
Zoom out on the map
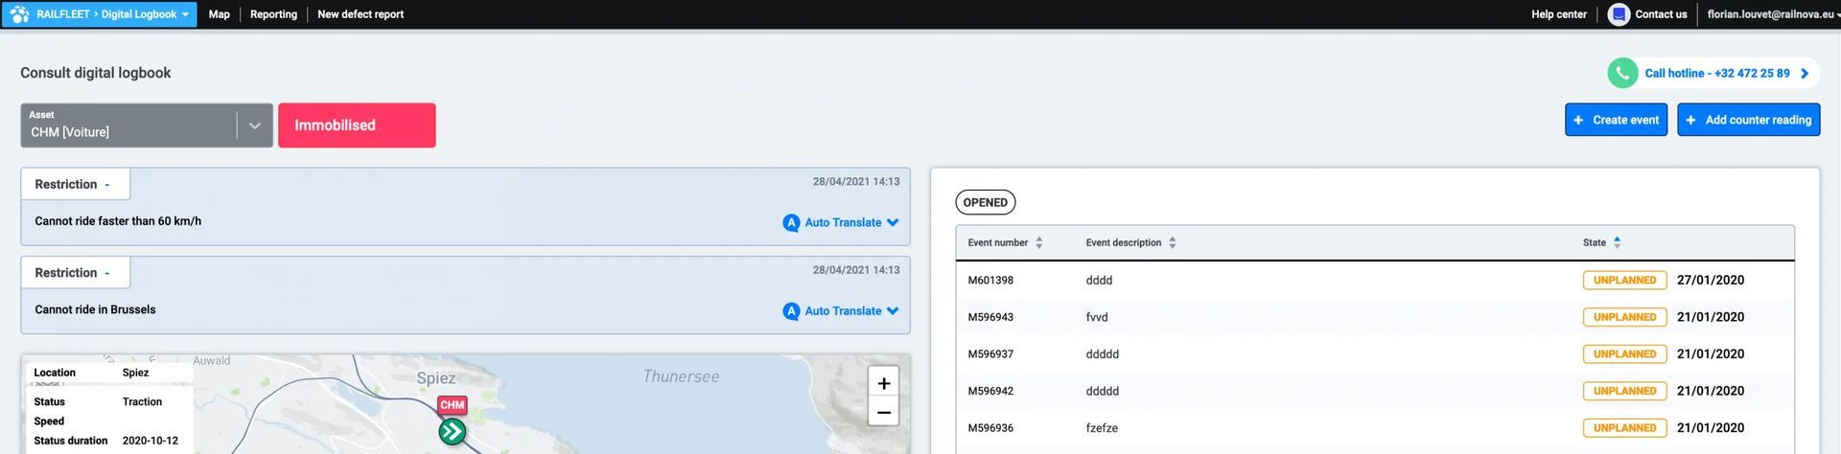tap(883, 414)
